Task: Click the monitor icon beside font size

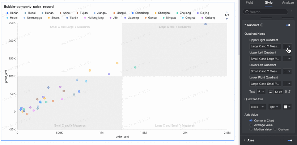Action: pos(270,92)
